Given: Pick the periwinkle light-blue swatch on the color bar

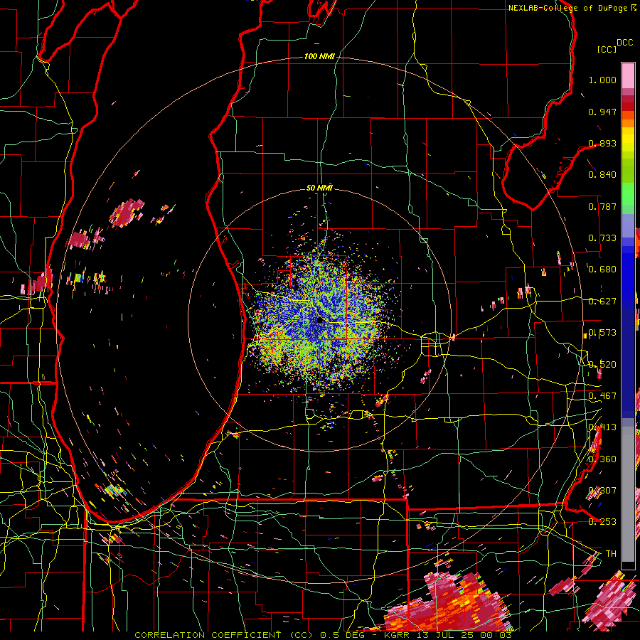Looking at the screenshot, I should [x=628, y=225].
